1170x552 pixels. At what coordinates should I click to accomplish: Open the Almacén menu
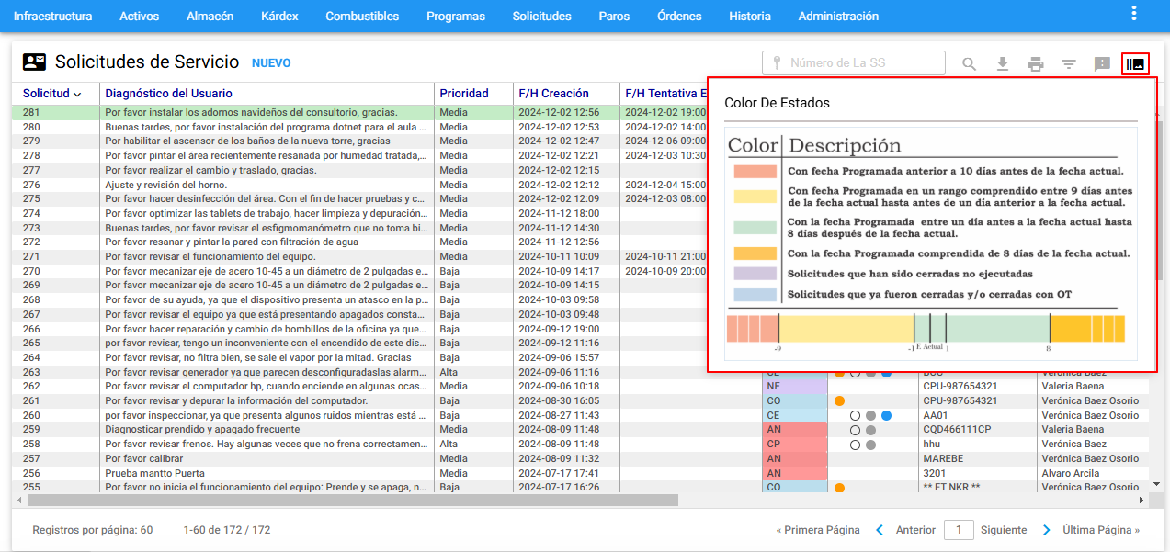210,16
